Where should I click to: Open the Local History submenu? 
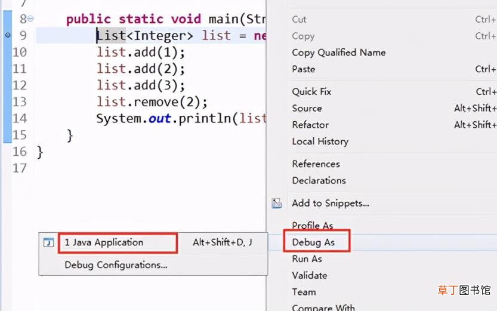click(320, 141)
